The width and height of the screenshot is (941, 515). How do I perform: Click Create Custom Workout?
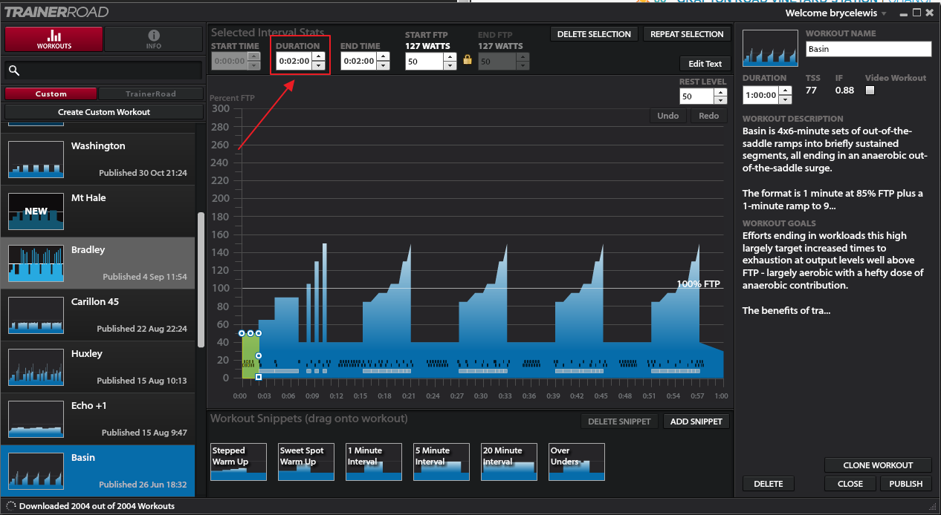tap(104, 112)
